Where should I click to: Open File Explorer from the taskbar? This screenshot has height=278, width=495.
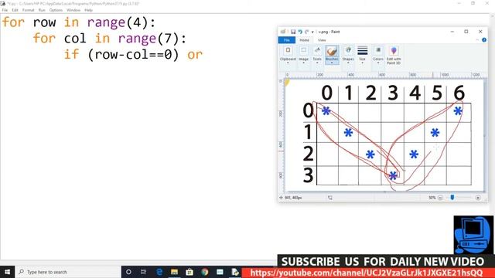[x=174, y=272]
